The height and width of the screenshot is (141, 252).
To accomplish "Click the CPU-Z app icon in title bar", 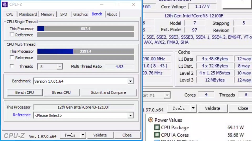I will [5, 4].
